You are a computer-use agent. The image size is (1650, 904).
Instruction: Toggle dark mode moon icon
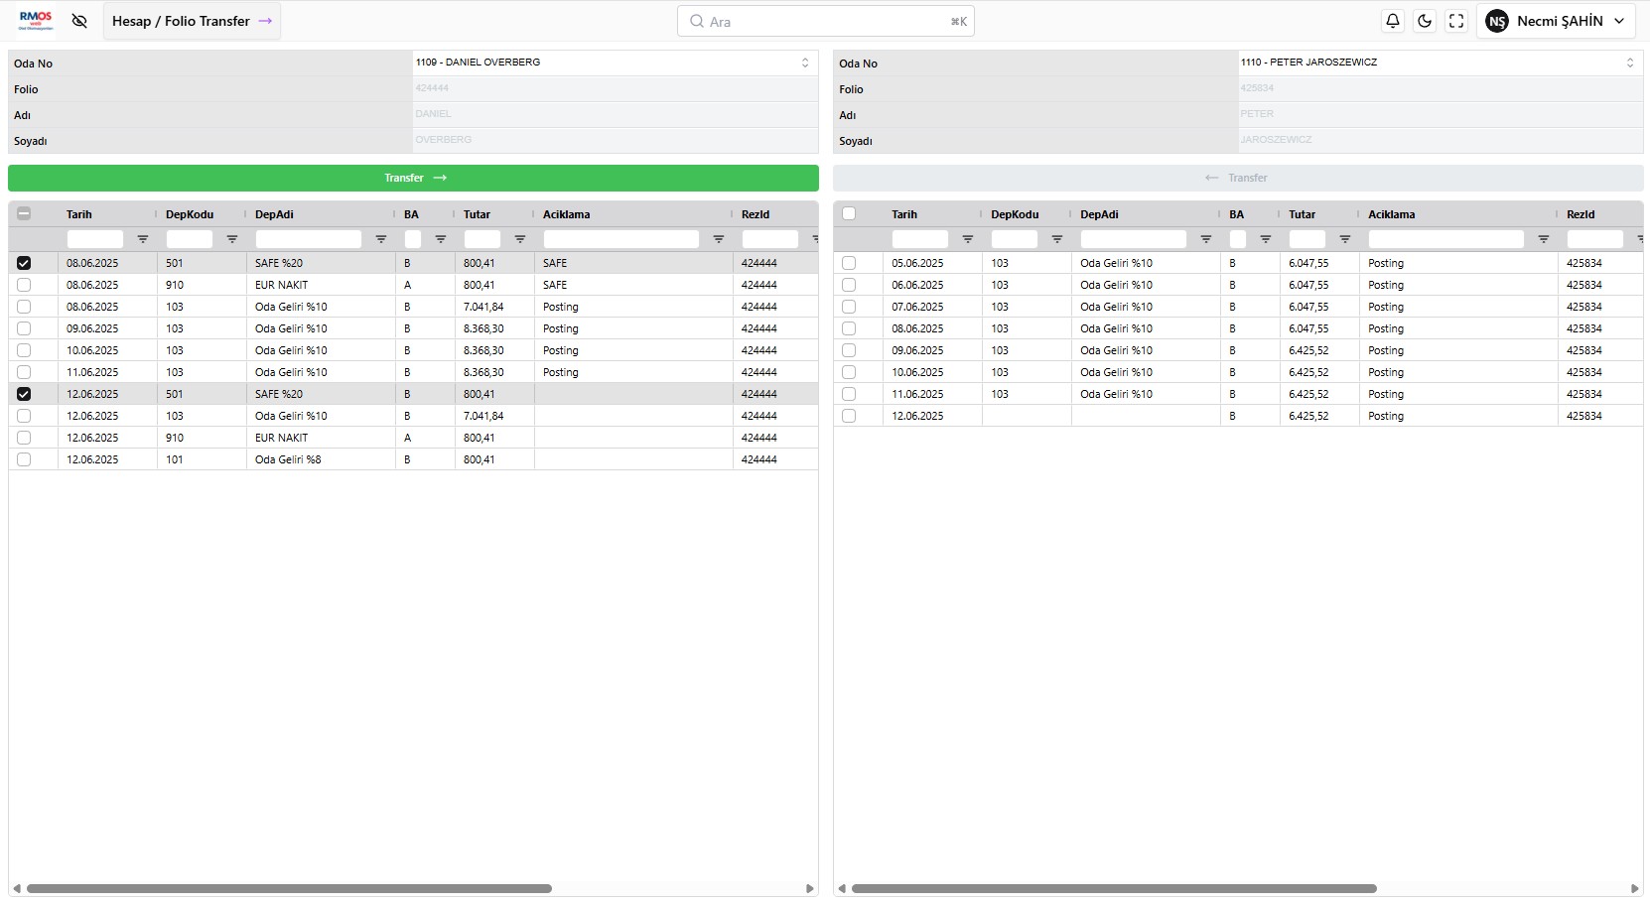pyautogui.click(x=1425, y=21)
